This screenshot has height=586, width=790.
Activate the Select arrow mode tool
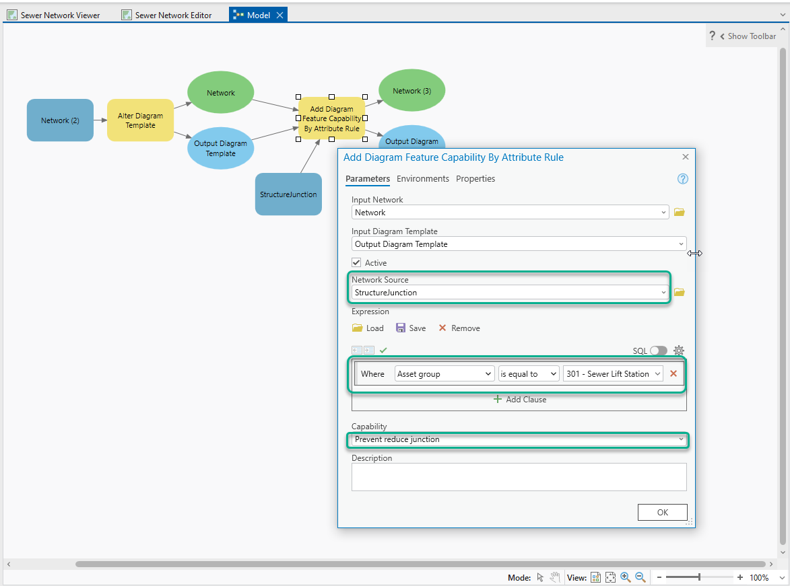click(540, 577)
